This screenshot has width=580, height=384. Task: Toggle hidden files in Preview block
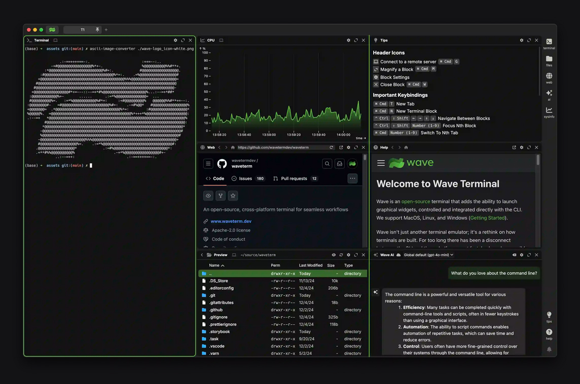(x=334, y=255)
